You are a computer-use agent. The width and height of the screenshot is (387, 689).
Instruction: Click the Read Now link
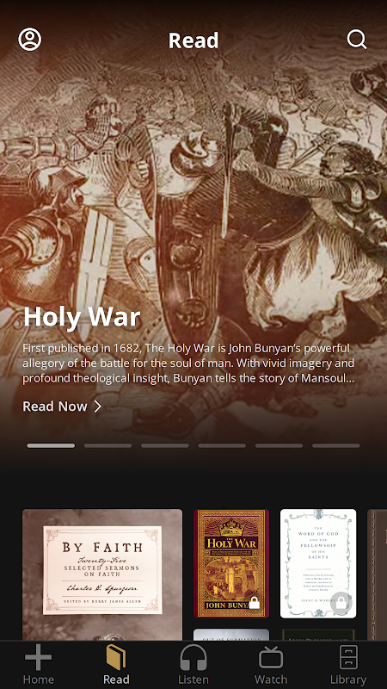(55, 407)
